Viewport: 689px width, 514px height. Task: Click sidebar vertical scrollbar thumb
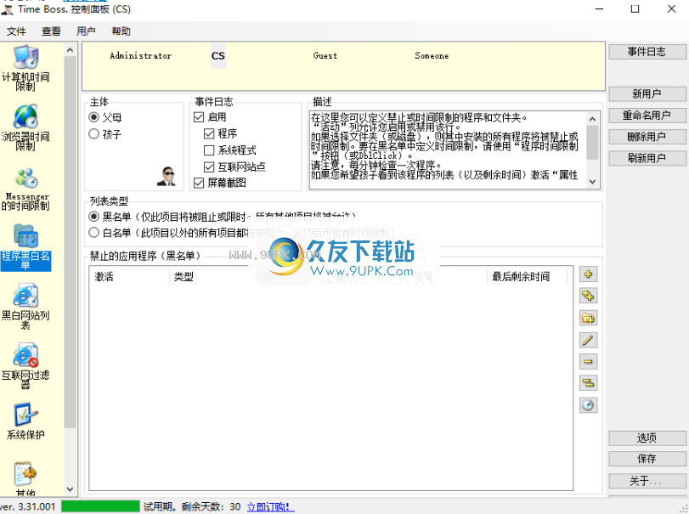coord(70,242)
